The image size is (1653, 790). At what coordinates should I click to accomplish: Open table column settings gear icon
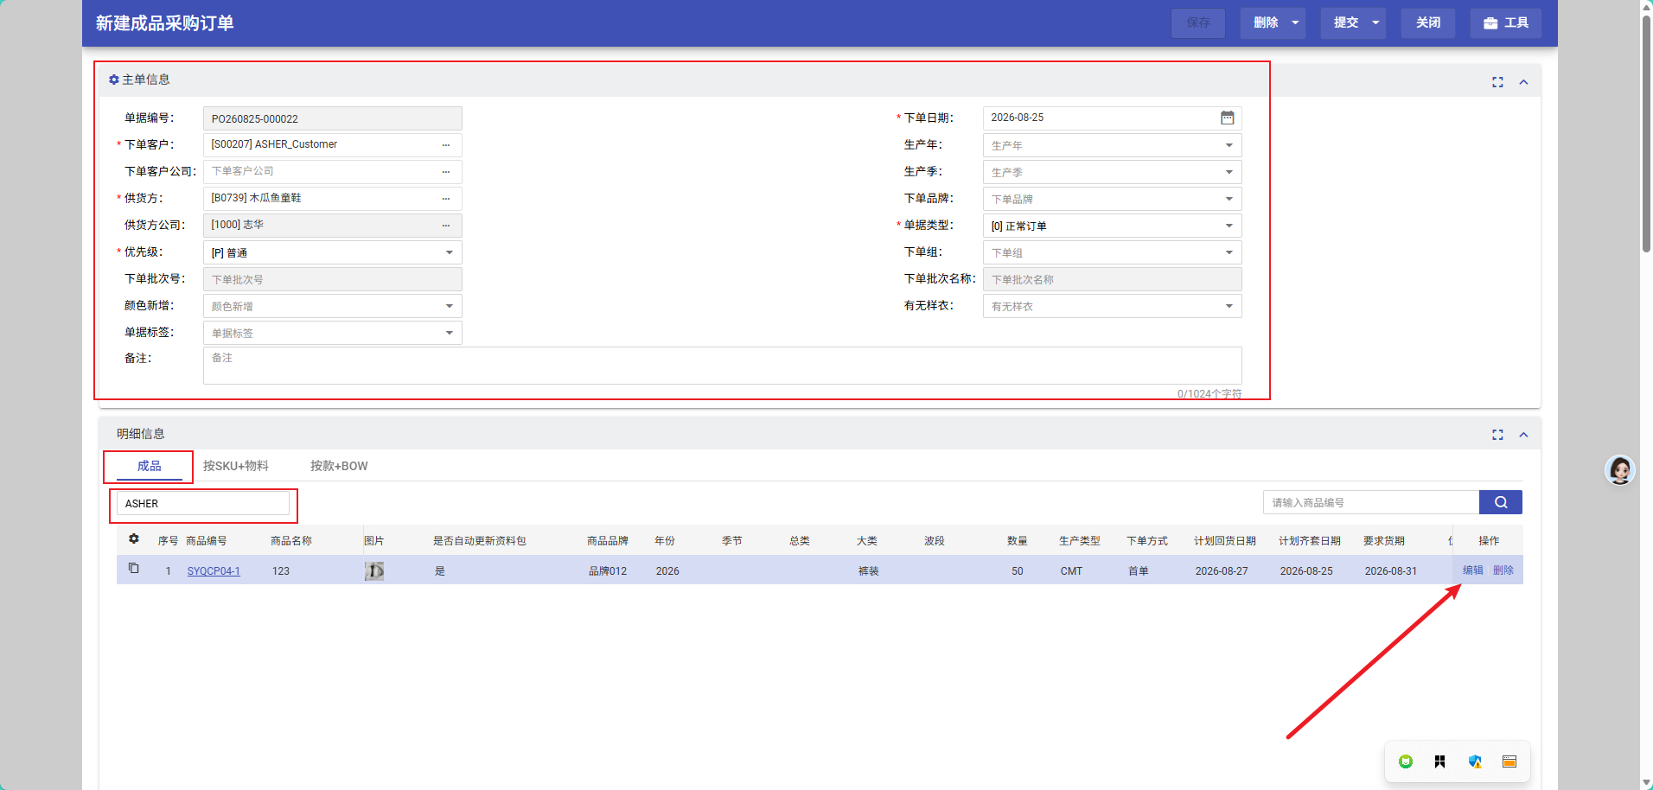point(134,539)
